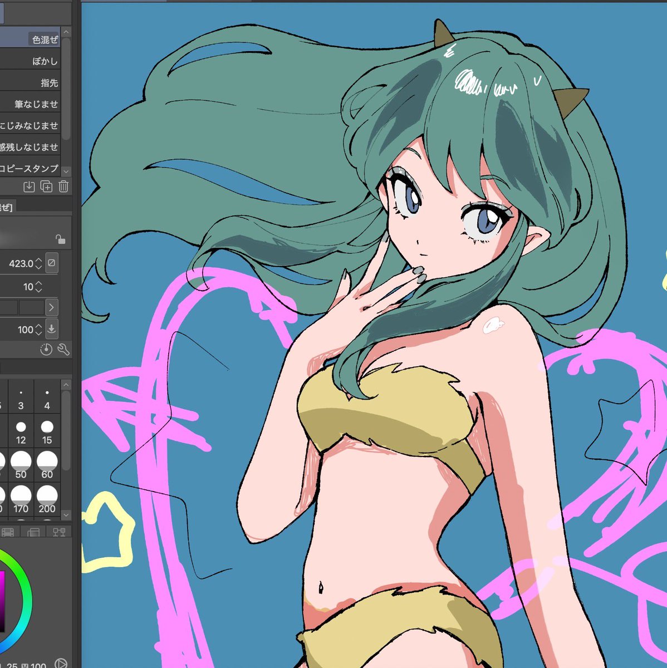This screenshot has width=667, height=668.
Task: Select the animation cels filmstrip icon
Action: [x=7, y=532]
